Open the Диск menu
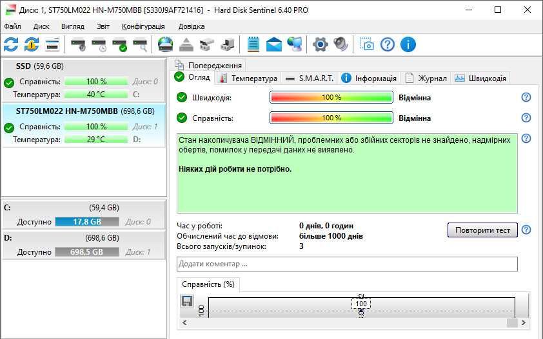The width and height of the screenshot is (543, 339). 41,26
